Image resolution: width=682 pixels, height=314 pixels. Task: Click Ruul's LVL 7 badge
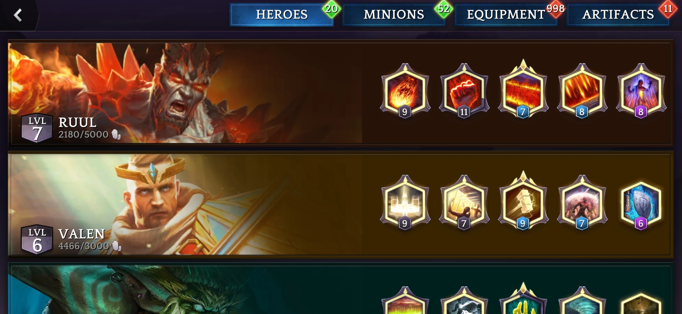tap(37, 128)
